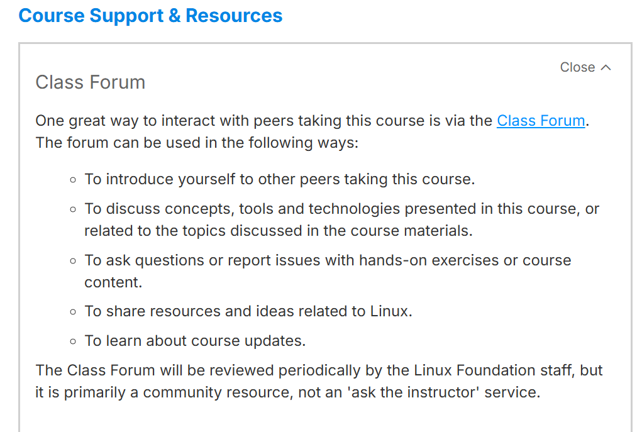Click the bullet marker before 'To ask questions'
Screen dimensions: 642x432
pos(73,261)
